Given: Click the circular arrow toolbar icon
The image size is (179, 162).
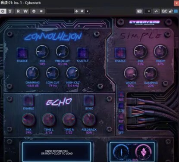Looking at the screenshot, I should 34,11.
